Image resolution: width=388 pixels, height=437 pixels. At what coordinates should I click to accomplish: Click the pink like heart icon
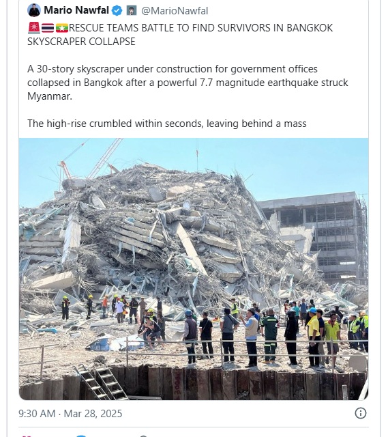(26, 436)
